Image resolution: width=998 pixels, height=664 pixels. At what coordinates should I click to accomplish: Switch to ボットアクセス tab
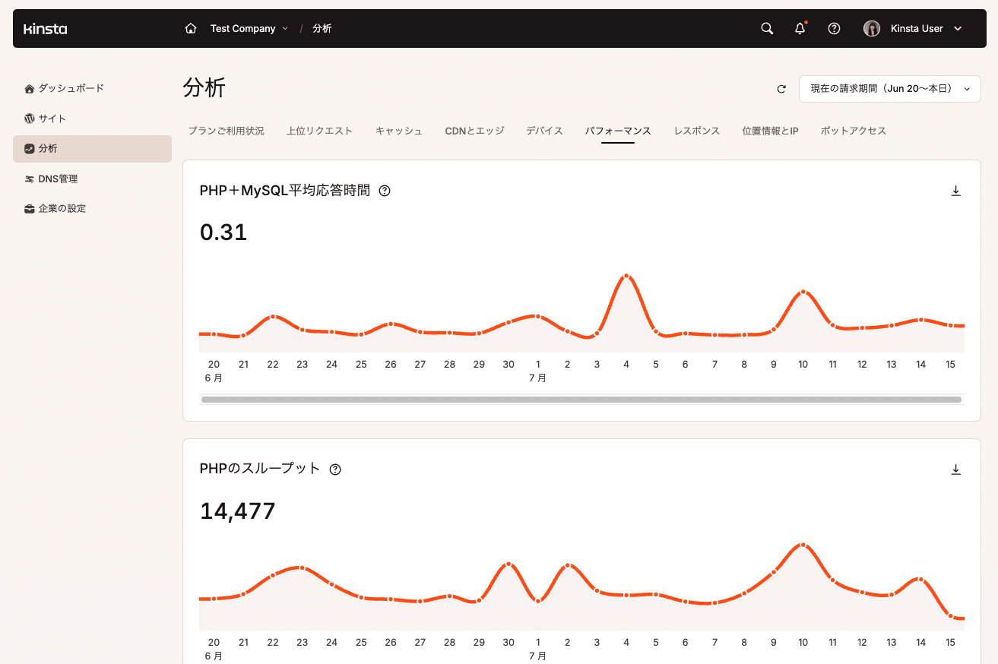[854, 131]
